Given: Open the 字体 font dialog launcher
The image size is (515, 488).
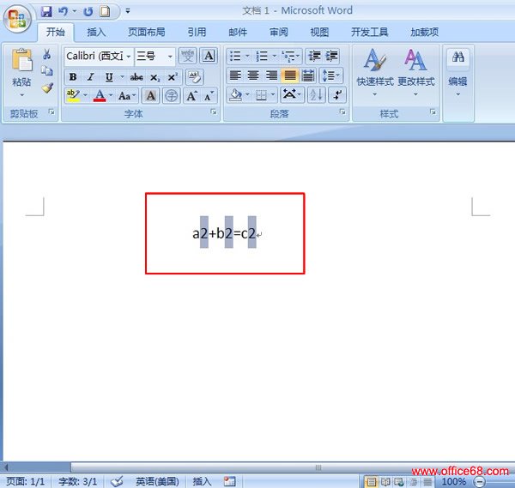Looking at the screenshot, I should coord(214,112).
